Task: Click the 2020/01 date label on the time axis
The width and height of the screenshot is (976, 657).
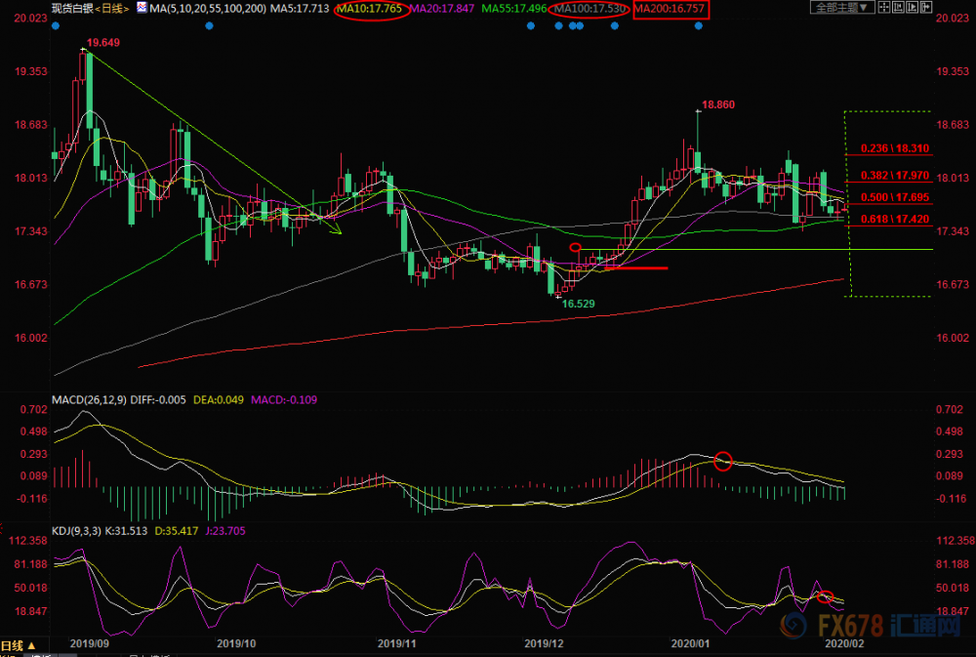Action: 690,643
